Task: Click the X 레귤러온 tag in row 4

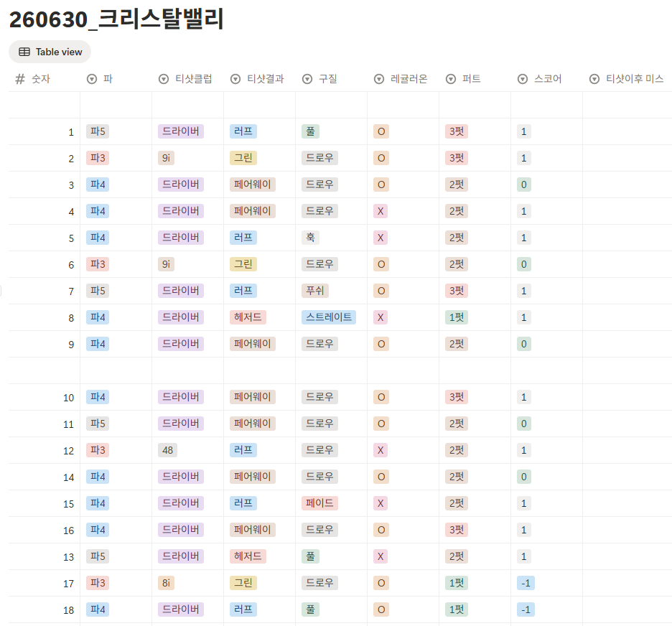Action: tap(381, 211)
